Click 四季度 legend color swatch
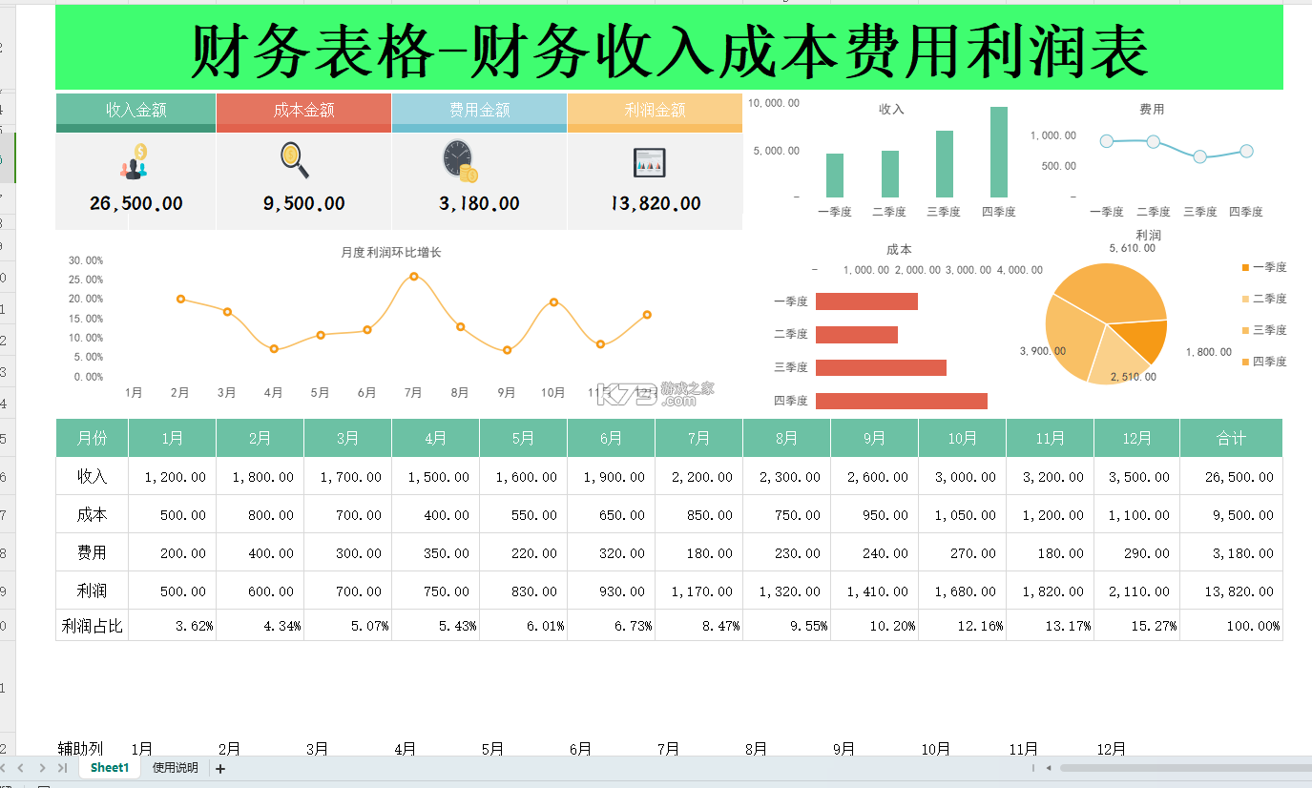Screen dimensions: 1312x788 pyautogui.click(x=1246, y=363)
